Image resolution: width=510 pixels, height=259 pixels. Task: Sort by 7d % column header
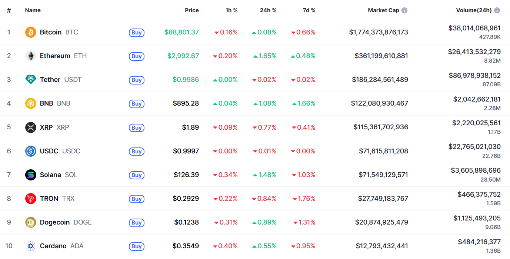309,10
